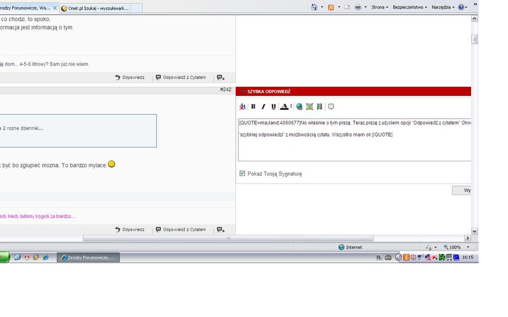Switch to the Onet.pl Szukaj tab
Viewport: 508px width, 317px height.
pos(95,8)
